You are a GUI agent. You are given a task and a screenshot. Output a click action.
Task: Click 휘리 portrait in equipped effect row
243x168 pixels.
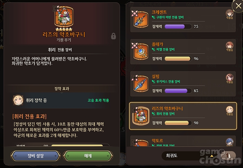pos(18,100)
